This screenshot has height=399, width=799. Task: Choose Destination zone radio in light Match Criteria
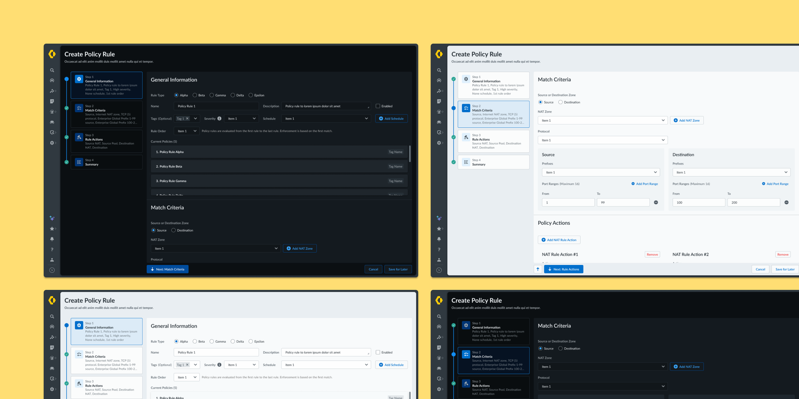pyautogui.click(x=560, y=102)
